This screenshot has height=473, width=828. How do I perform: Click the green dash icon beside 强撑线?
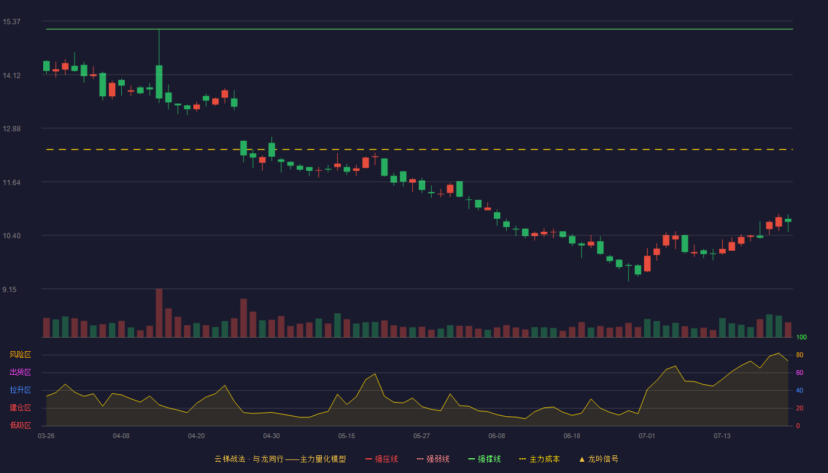pos(472,459)
